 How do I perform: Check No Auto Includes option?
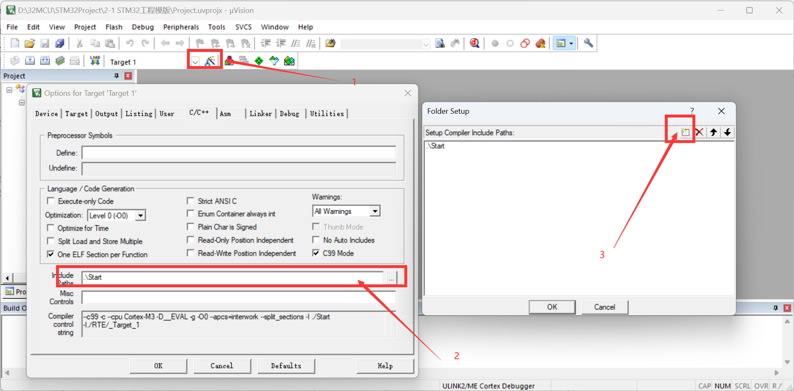tap(316, 240)
